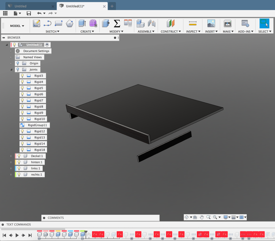275x241 pixels.
Task: Expand the Document Settings node
Action: click(11, 51)
